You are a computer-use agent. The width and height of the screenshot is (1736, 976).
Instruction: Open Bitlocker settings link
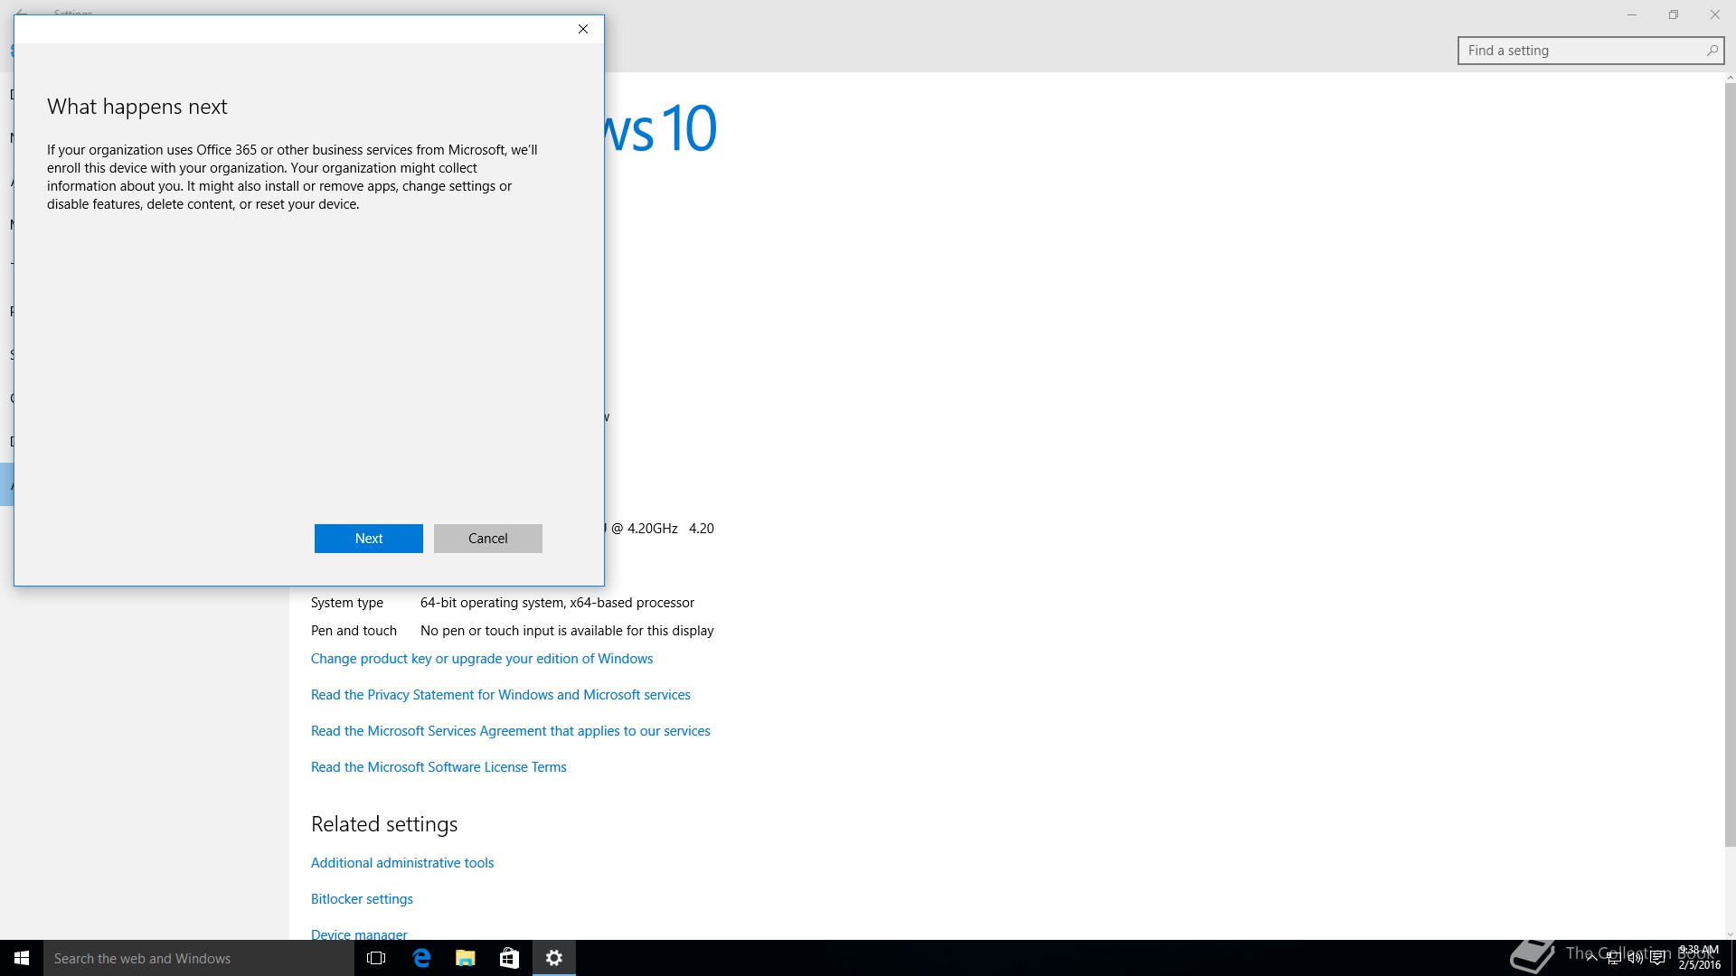coord(362,899)
